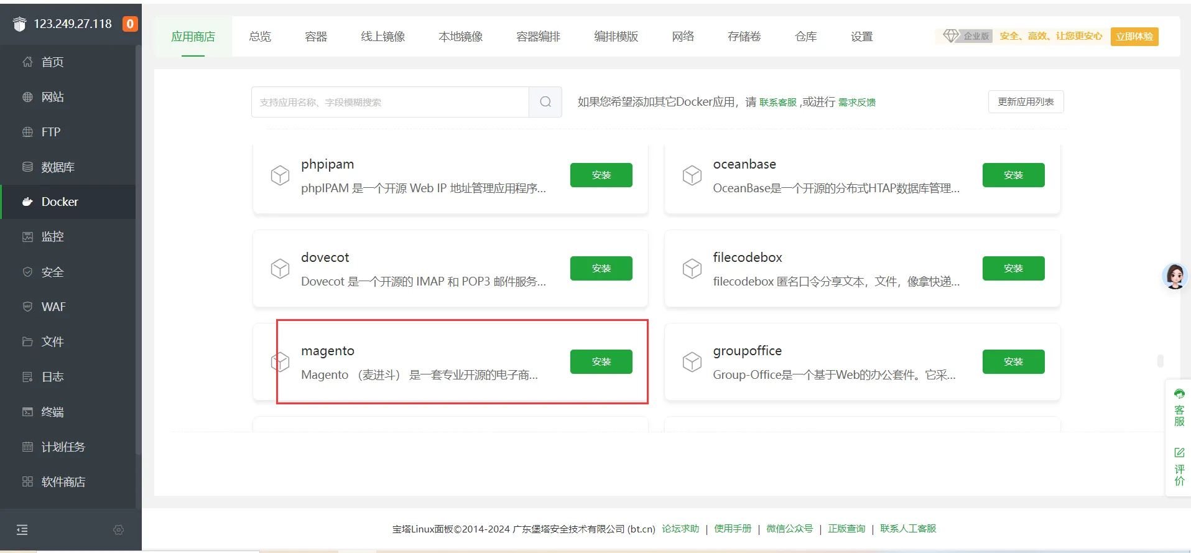The width and height of the screenshot is (1191, 553).
Task: Click the Docker whale icon in sidebar
Action: tap(27, 202)
